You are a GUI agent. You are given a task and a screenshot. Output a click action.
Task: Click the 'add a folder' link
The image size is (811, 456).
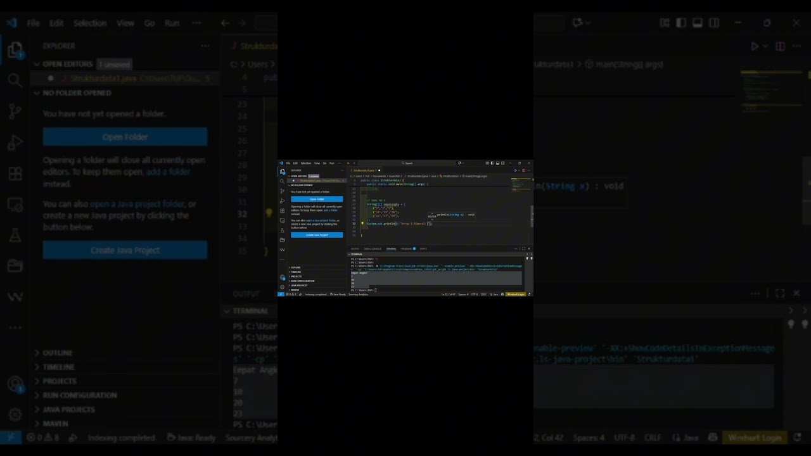[x=331, y=210]
